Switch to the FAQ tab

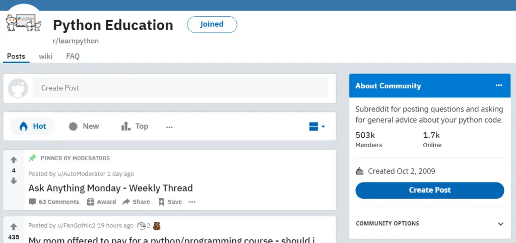tap(73, 56)
